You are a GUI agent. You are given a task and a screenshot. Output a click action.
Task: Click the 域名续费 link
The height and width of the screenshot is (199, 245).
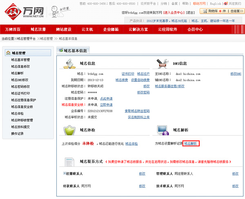[x=122, y=80]
